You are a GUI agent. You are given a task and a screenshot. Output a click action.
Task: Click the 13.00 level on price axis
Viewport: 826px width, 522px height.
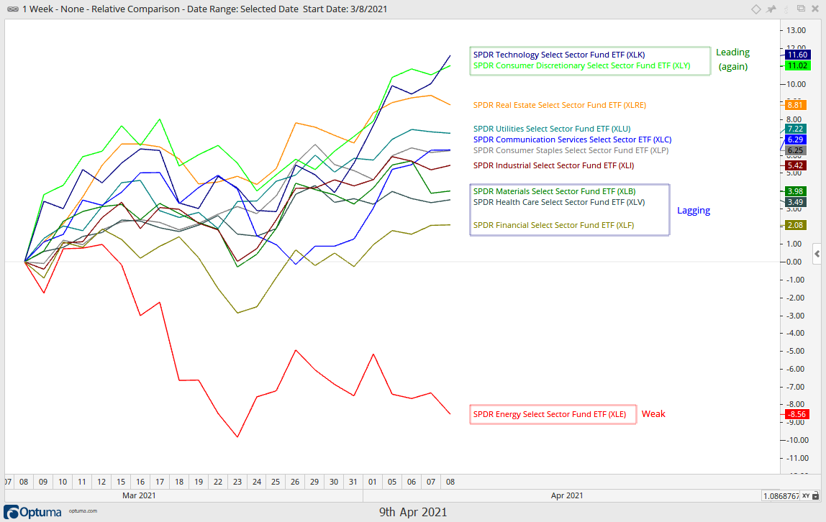796,30
